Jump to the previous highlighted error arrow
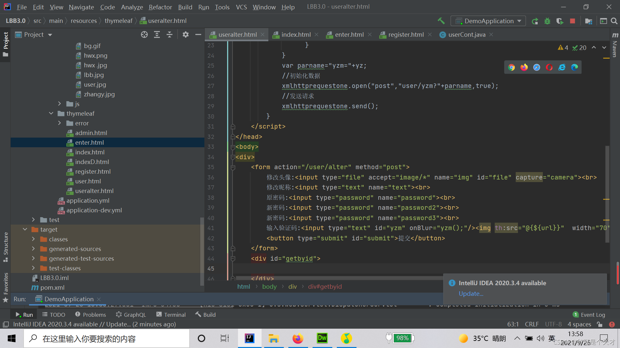 594,48
